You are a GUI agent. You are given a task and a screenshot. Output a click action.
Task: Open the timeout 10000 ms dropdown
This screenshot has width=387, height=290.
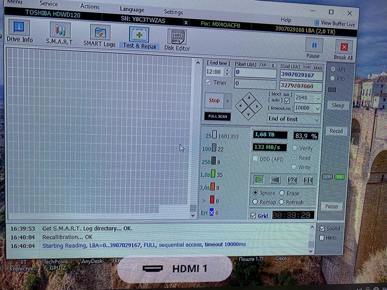point(317,109)
